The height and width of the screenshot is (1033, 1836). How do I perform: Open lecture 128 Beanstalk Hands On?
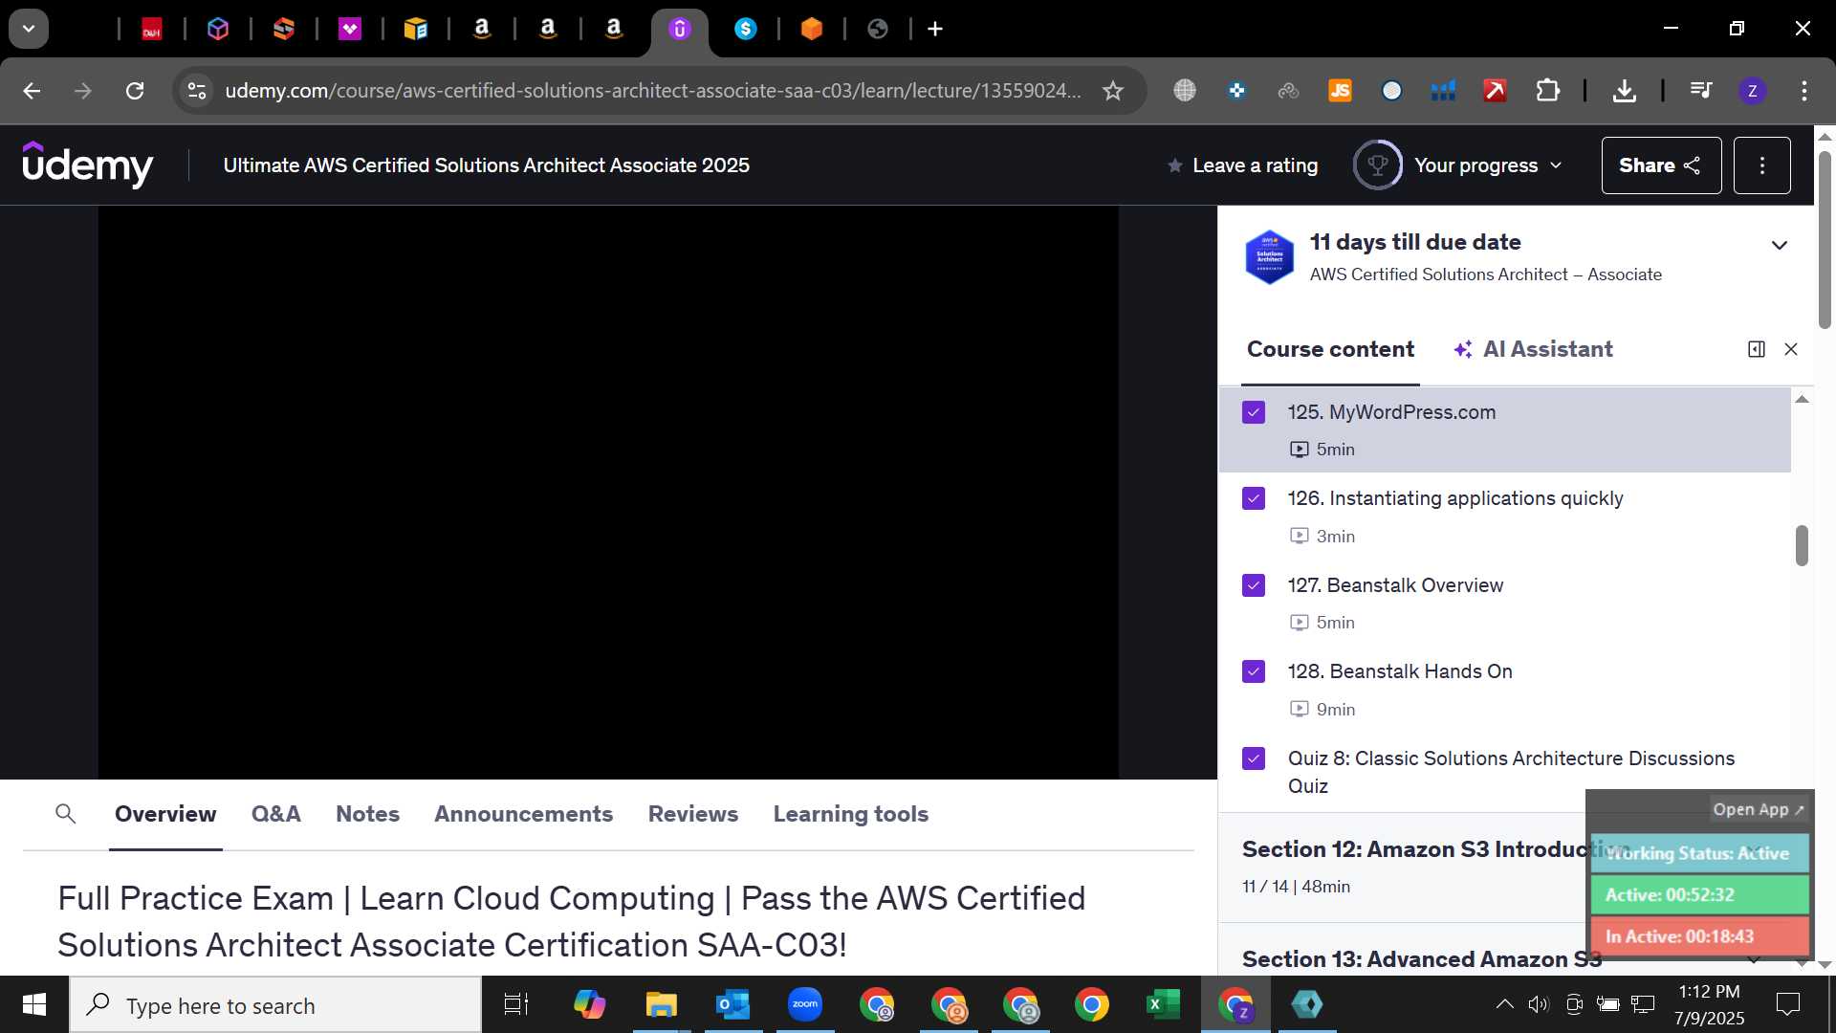[1504, 689]
